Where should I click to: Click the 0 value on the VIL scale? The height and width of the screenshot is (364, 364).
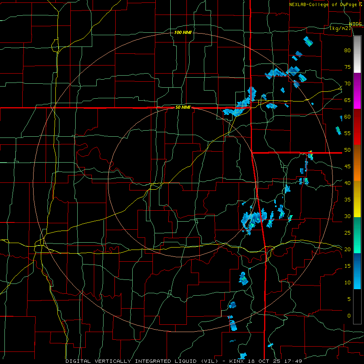point(349,316)
